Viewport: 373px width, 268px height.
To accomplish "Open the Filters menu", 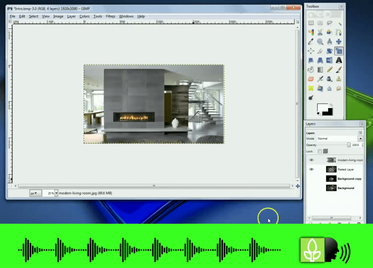I will click(111, 17).
